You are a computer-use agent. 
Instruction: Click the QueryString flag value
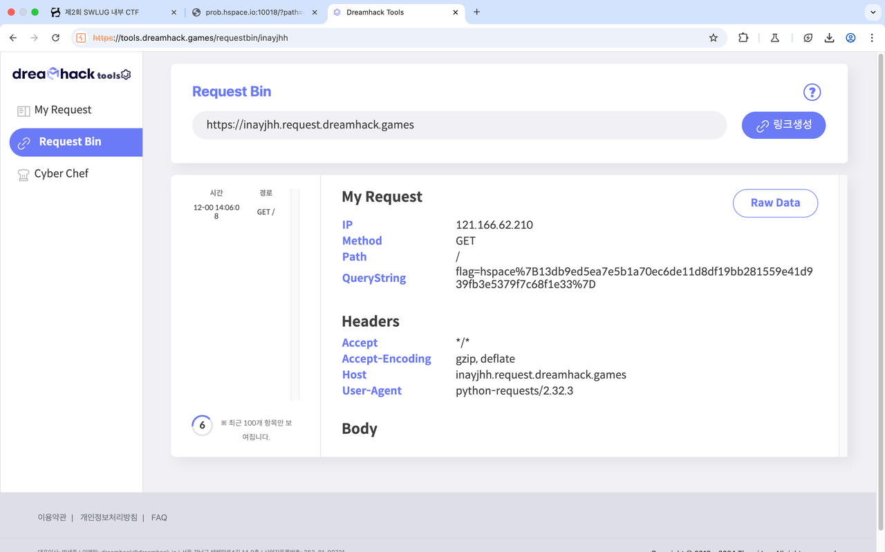tap(634, 278)
